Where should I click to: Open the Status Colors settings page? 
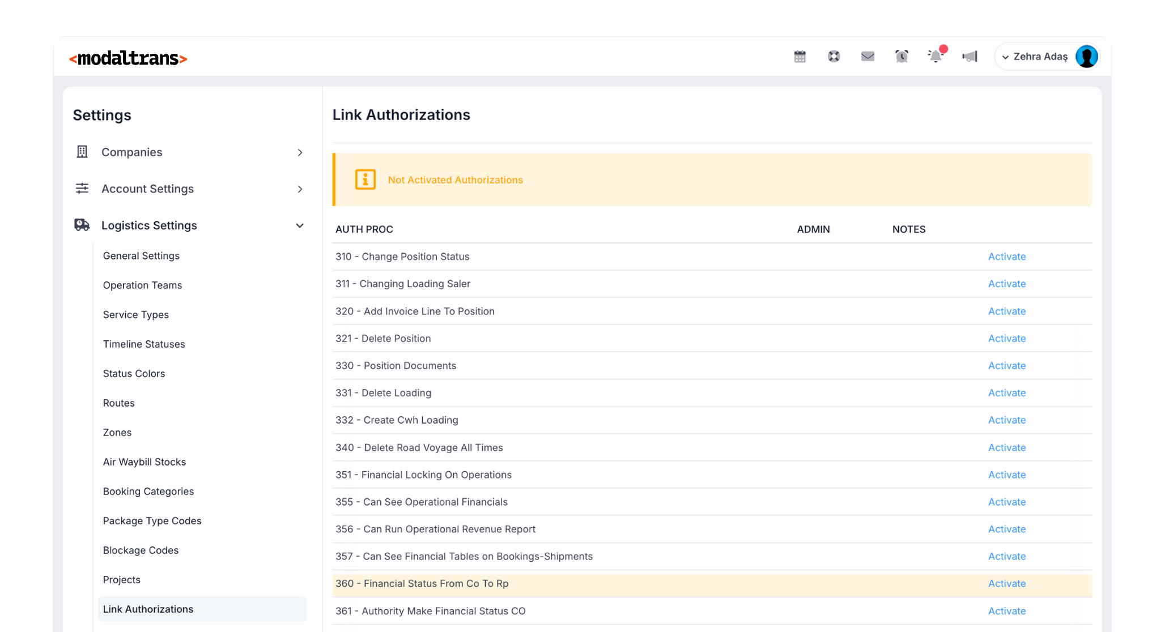click(134, 373)
